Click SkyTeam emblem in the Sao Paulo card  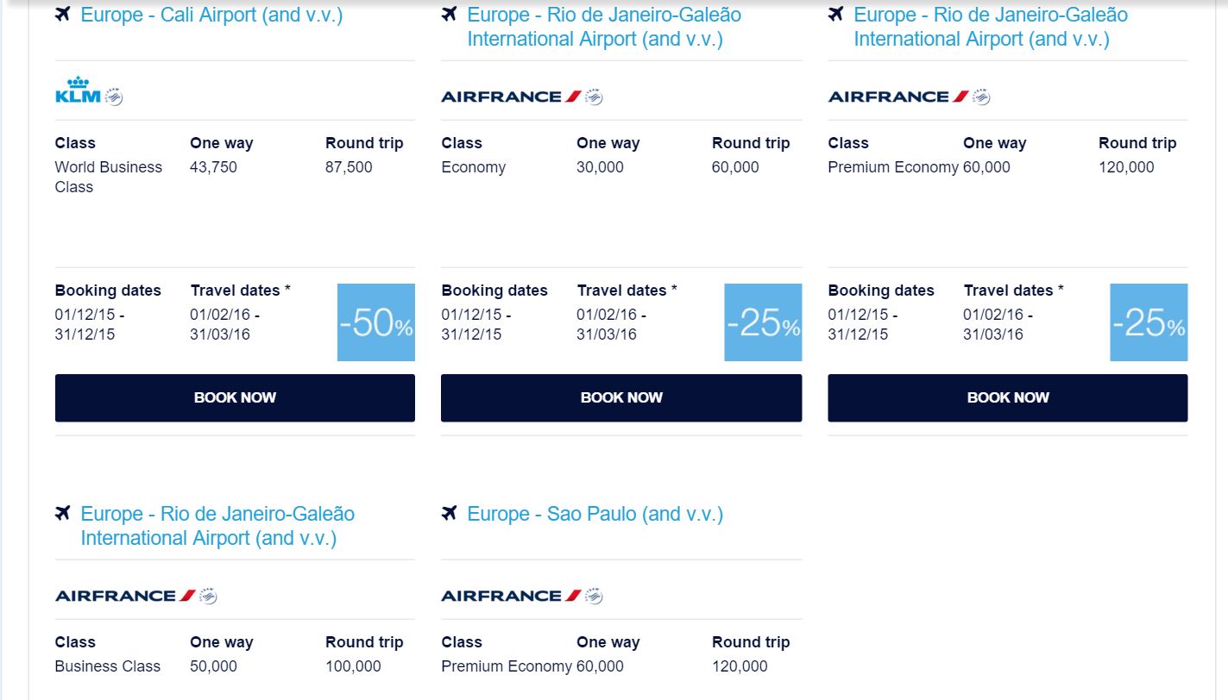pyautogui.click(x=594, y=596)
